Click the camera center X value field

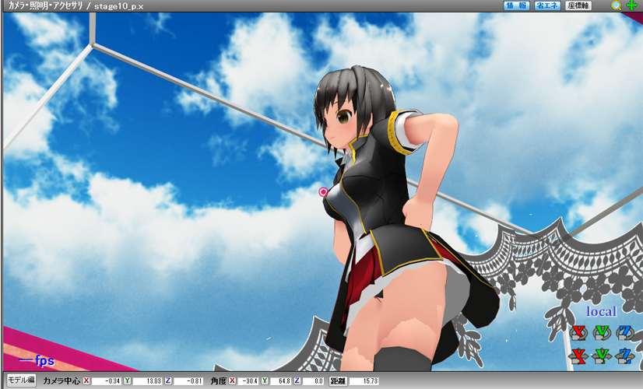pyautogui.click(x=106, y=380)
